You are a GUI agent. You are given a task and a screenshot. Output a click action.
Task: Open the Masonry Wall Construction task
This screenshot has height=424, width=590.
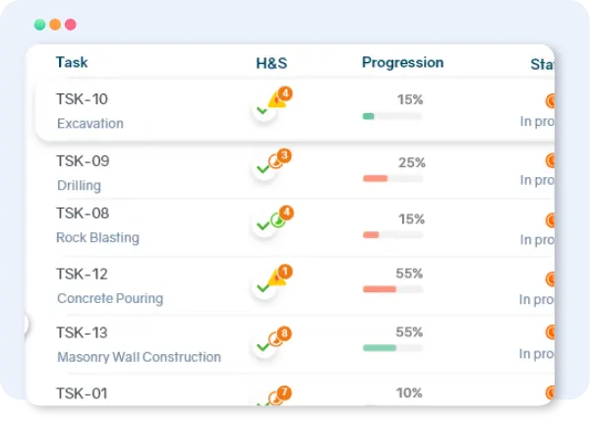(x=139, y=357)
